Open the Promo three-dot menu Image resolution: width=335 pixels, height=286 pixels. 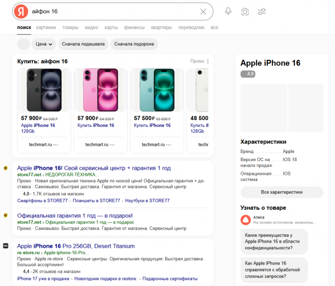(x=208, y=61)
